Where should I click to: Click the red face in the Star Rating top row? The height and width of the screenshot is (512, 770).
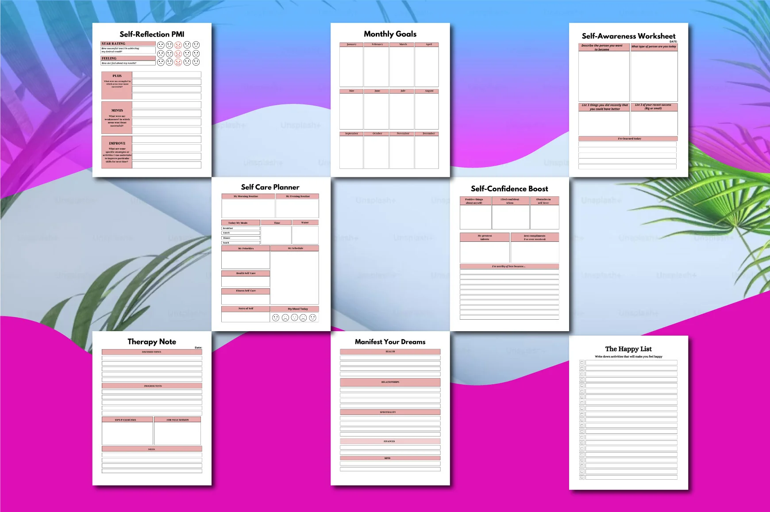click(x=178, y=45)
